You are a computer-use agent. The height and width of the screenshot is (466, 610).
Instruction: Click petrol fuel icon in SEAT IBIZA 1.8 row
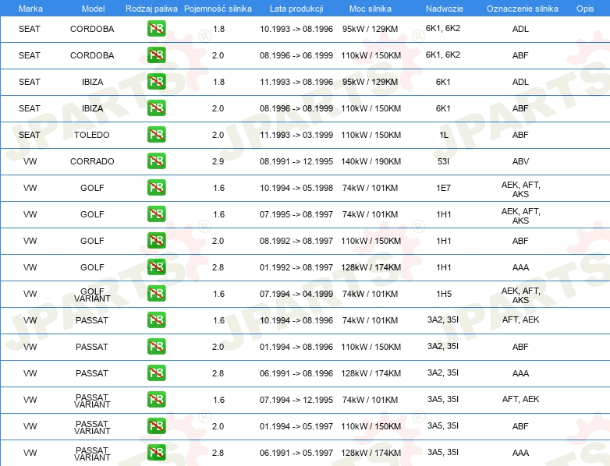coord(156,81)
